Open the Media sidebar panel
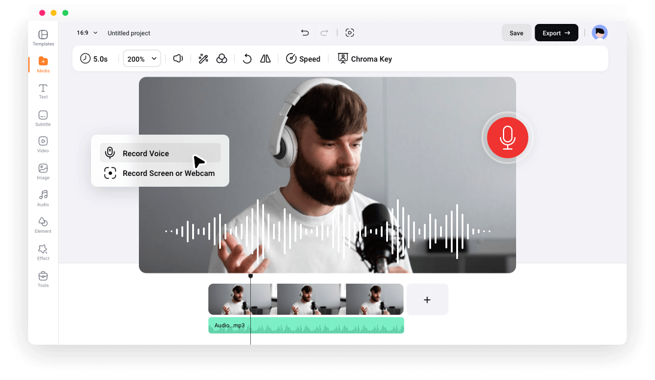 [43, 65]
